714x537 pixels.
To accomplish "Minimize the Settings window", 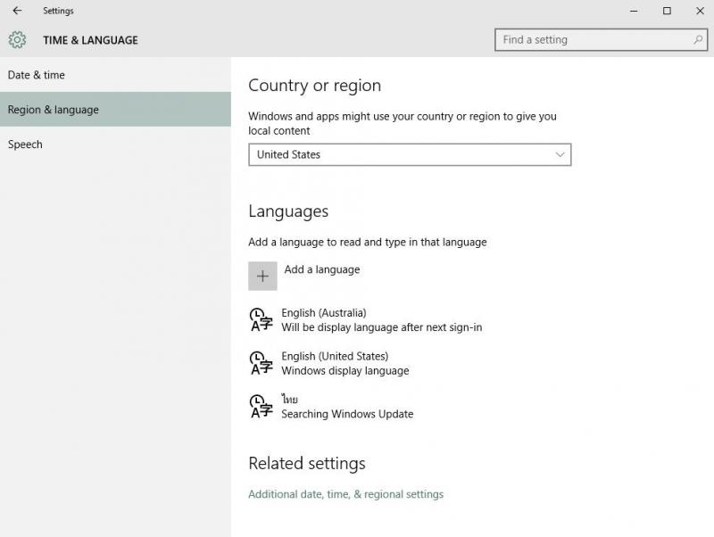I will point(634,11).
